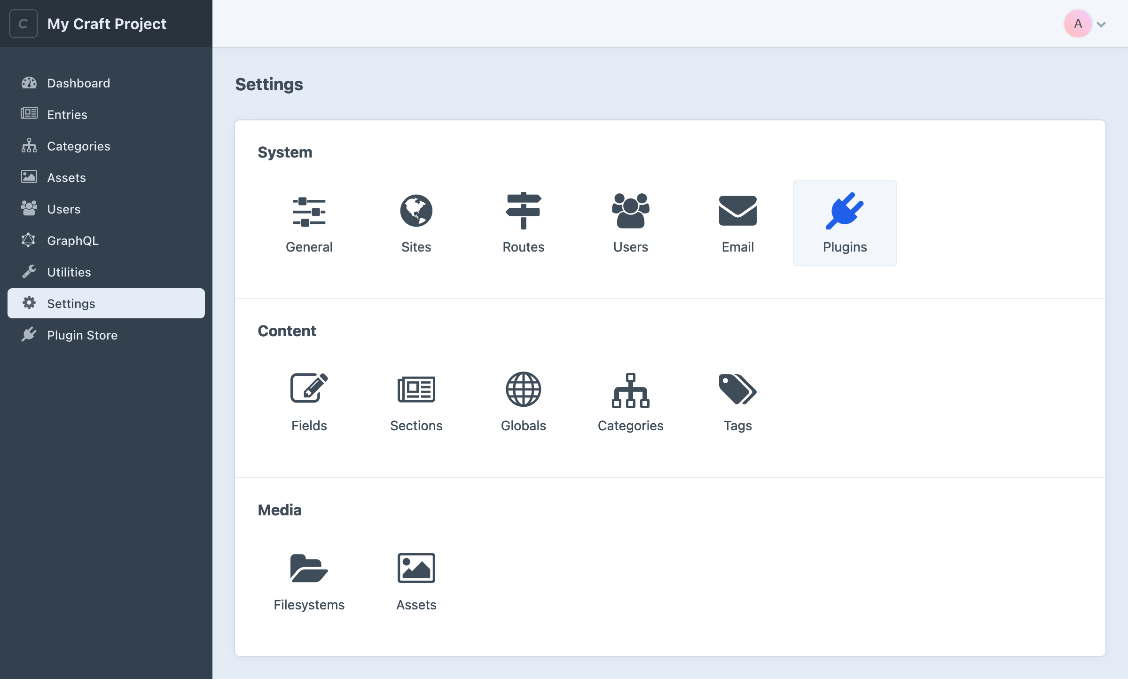Viewport: 1128px width, 679px height.
Task: Open Utilities in sidebar
Action: (x=106, y=272)
